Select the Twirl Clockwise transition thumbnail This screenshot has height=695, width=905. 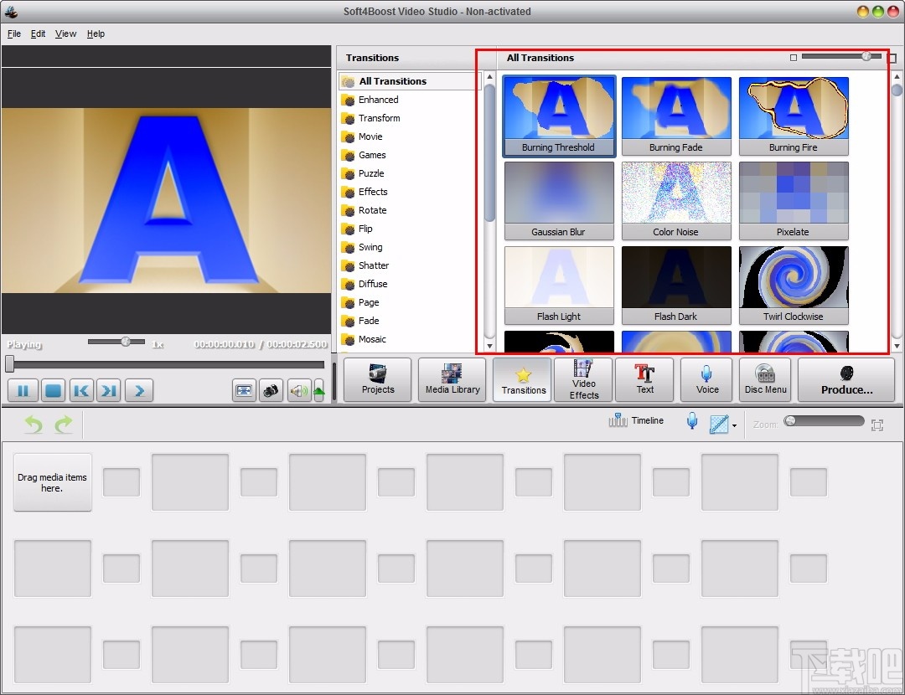(794, 285)
